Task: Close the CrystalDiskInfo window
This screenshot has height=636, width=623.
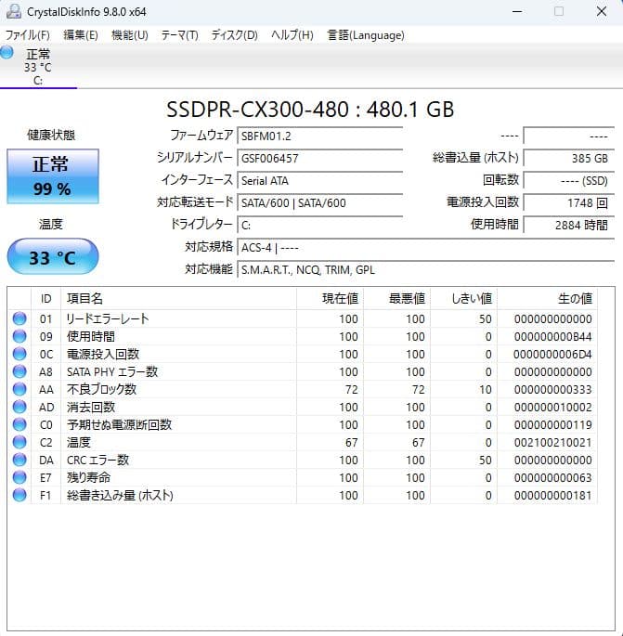Action: pos(602,11)
